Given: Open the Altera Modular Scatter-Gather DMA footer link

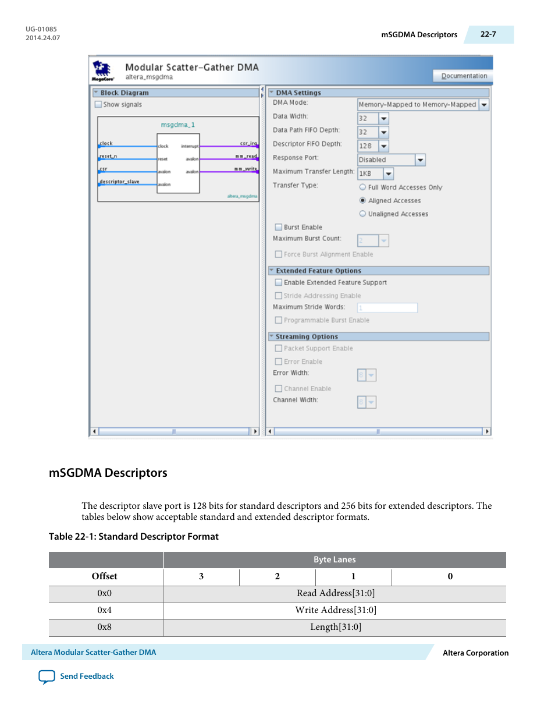Looking at the screenshot, I should 93,653.
